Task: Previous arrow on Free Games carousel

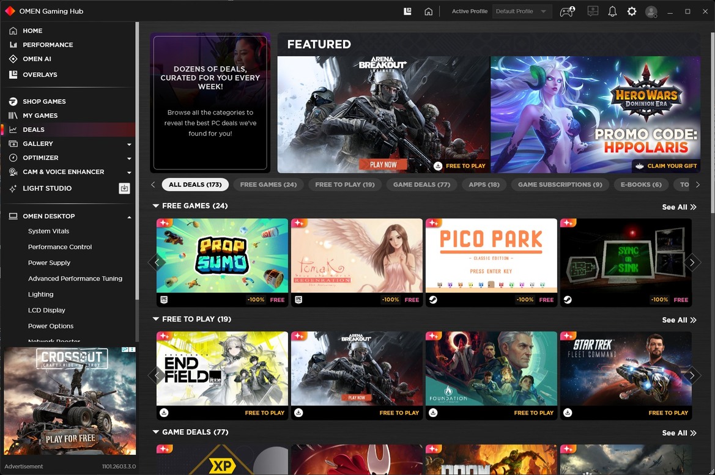Action: (x=157, y=262)
